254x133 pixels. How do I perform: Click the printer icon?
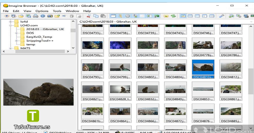pyautogui.click(x=36, y=16)
